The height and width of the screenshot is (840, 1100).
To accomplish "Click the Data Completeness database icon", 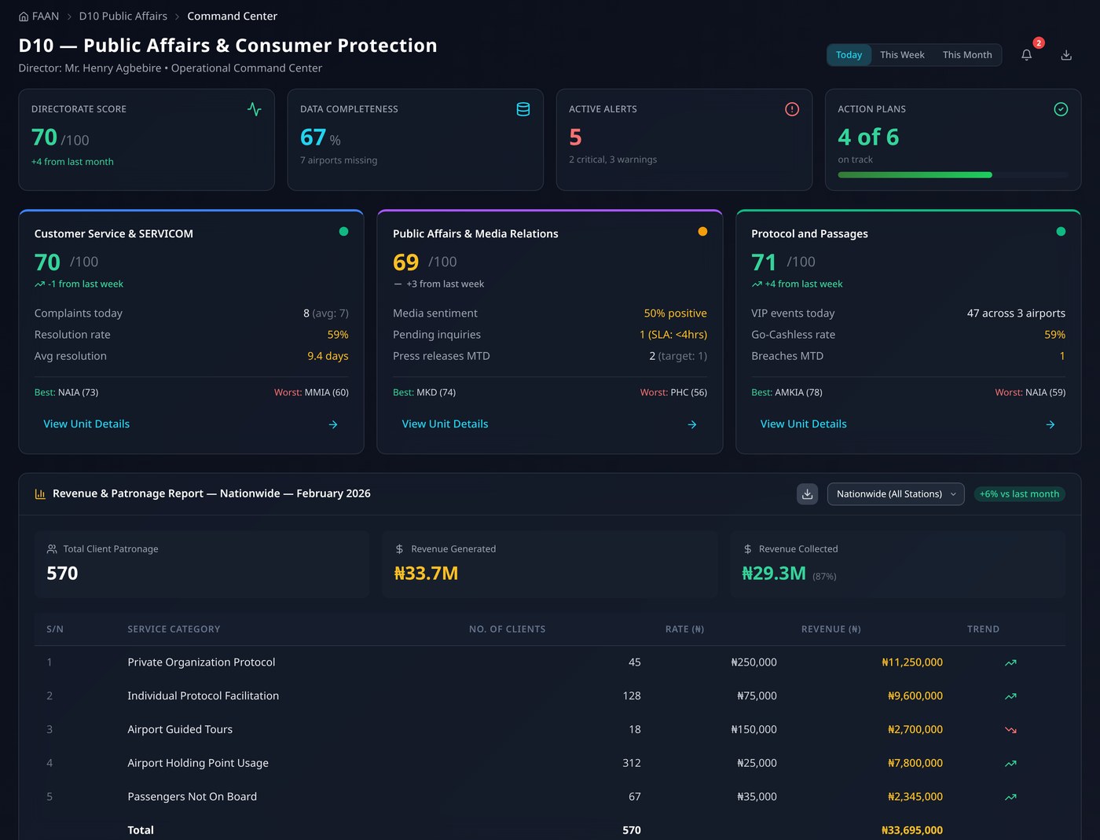I will [x=523, y=109].
